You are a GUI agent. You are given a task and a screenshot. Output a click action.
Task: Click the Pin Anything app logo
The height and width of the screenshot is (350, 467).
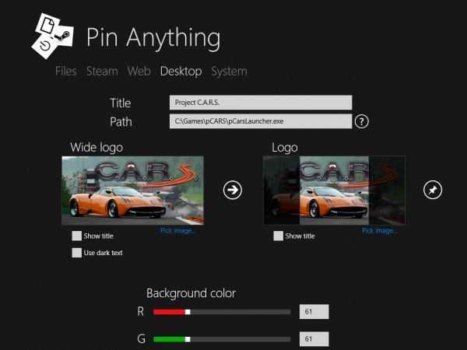[x=52, y=36]
